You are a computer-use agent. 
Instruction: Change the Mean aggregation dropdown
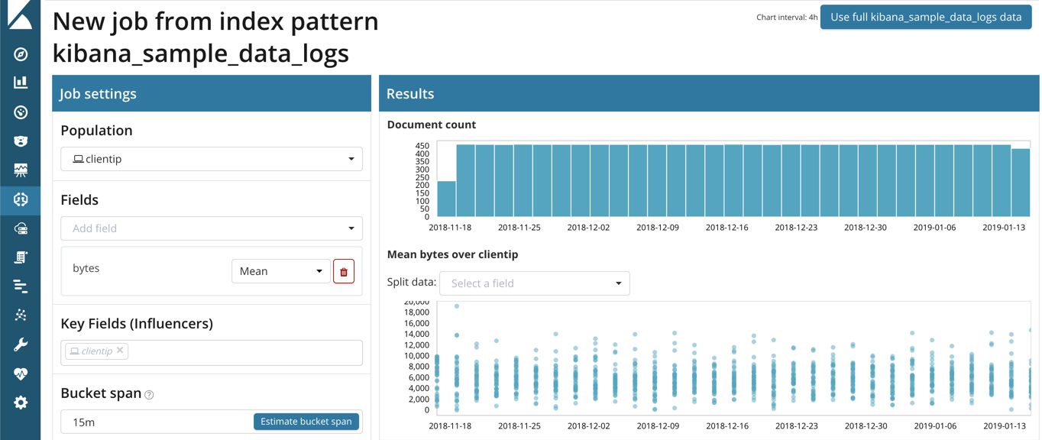280,271
